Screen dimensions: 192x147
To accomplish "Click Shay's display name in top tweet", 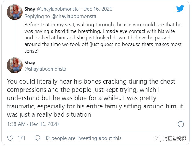I will (30, 9).
